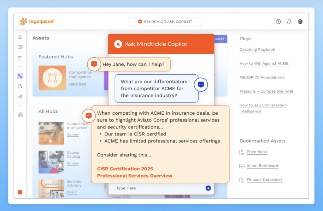Click the Assets page heading
Image resolution: width=323 pixels, height=211 pixels.
(x=41, y=38)
